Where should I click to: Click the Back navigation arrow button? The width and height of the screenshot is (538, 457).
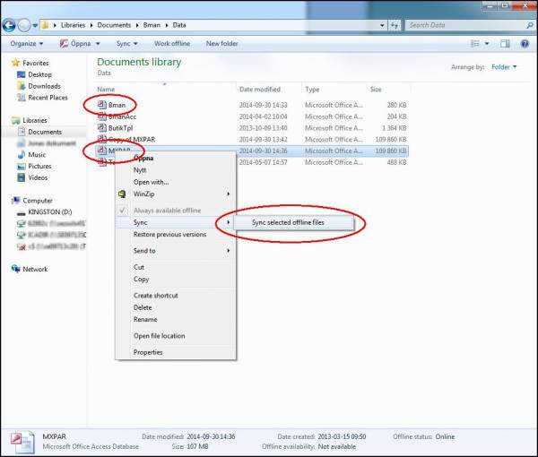click(15, 25)
